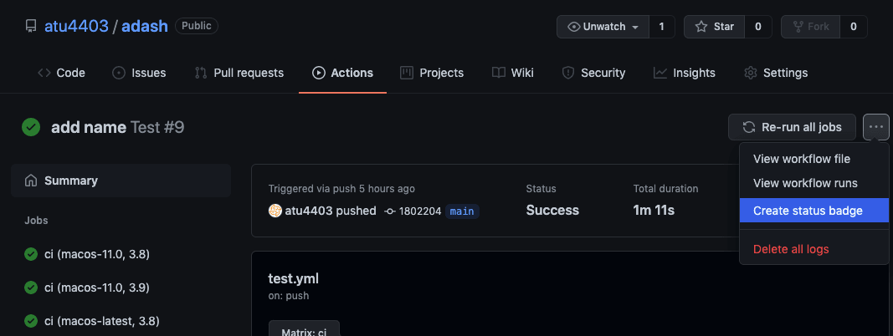
Task: Choose View workflow runs
Action: pyautogui.click(x=813, y=183)
